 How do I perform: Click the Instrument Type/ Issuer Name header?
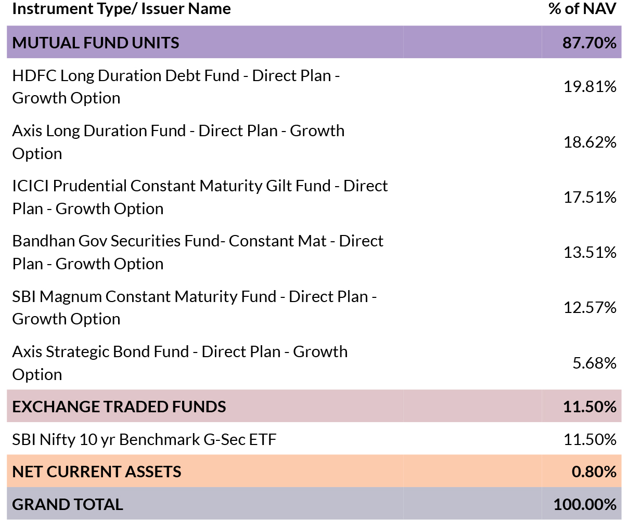(121, 9)
